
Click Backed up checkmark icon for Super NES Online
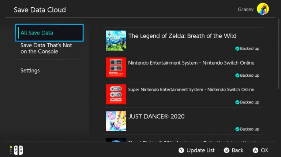(x=237, y=102)
